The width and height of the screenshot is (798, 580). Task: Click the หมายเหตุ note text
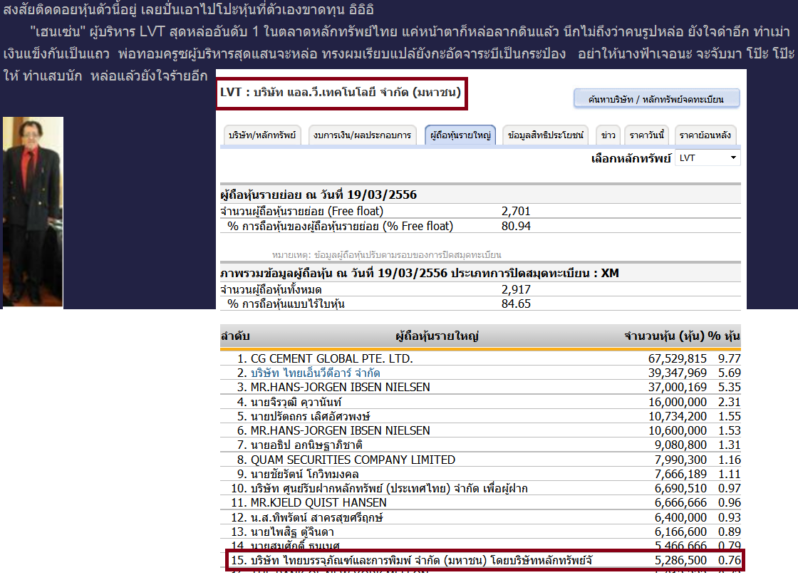tap(386, 254)
